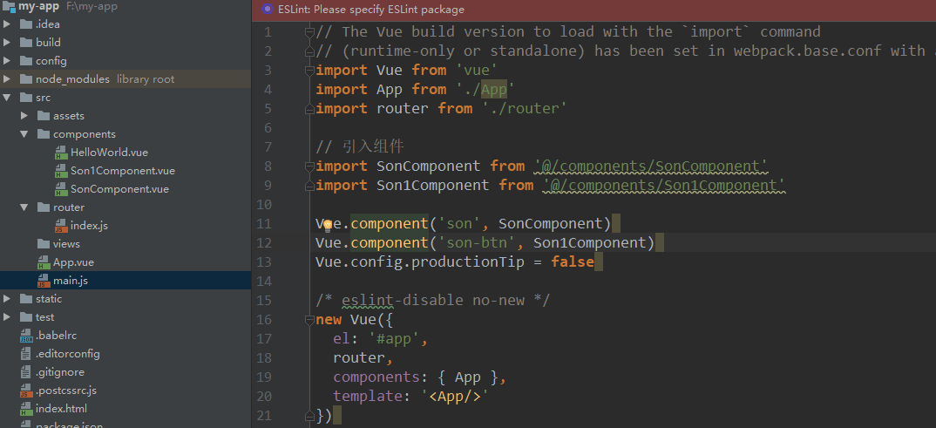Click the assets folder icon
Screen dimensions: 936x428
point(43,116)
